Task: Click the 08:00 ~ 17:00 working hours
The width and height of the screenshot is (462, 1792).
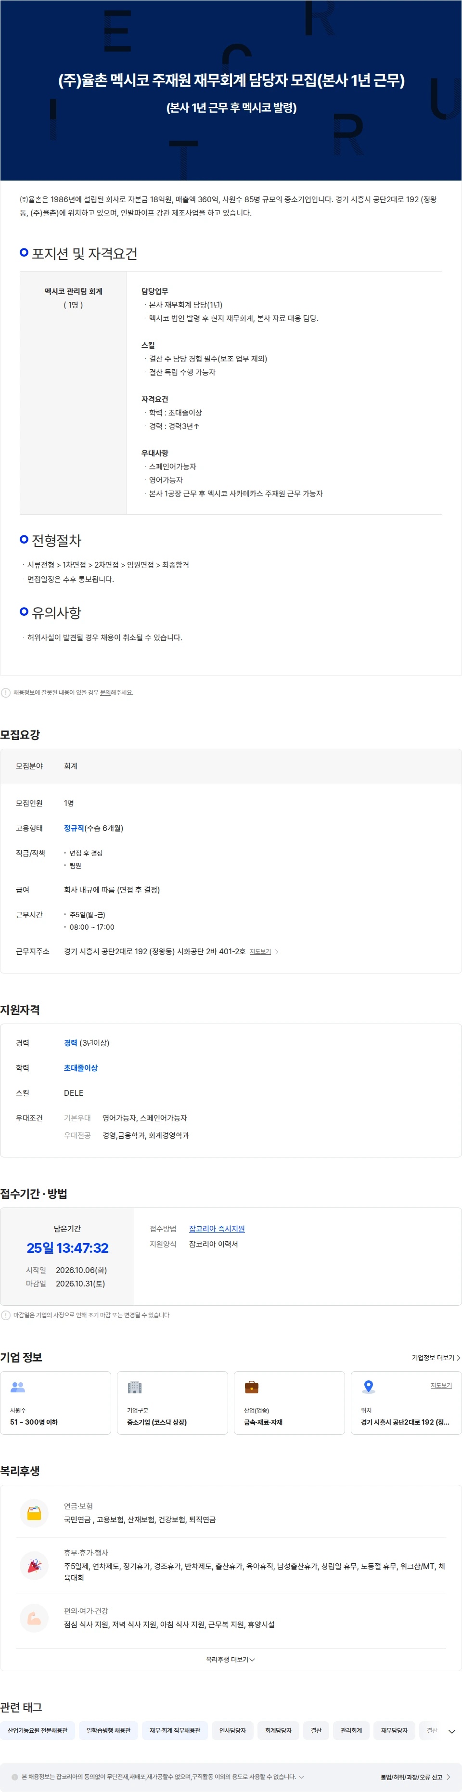Action: tap(92, 927)
